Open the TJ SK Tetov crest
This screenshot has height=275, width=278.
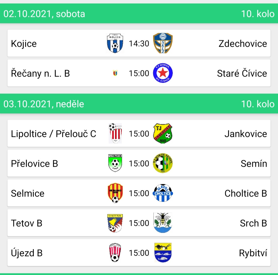point(115,223)
